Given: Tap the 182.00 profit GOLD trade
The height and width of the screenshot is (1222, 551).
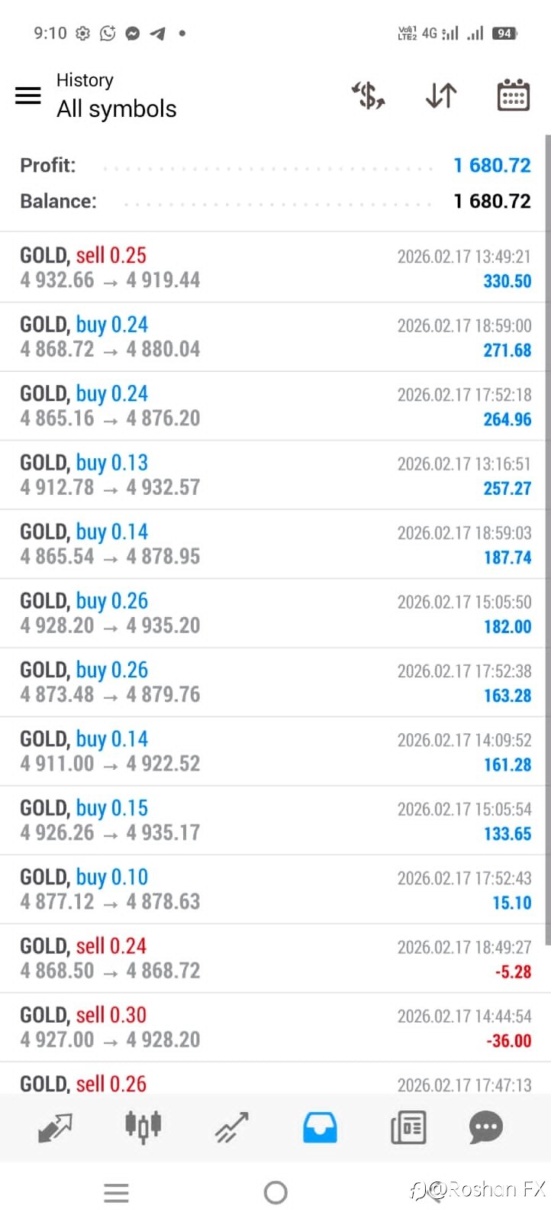Looking at the screenshot, I should tap(275, 613).
